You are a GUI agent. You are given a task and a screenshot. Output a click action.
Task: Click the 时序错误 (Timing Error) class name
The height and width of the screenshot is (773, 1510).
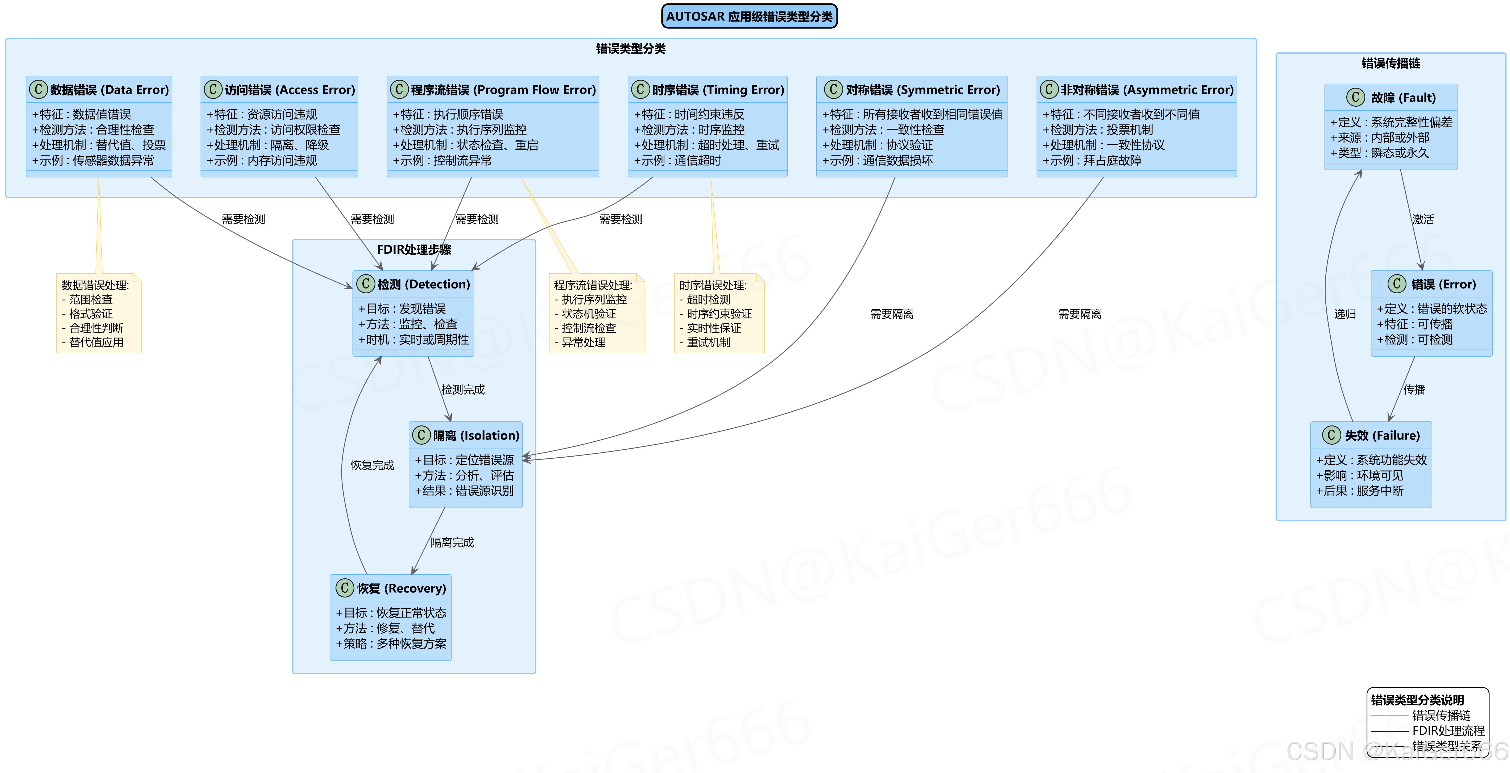(x=718, y=90)
